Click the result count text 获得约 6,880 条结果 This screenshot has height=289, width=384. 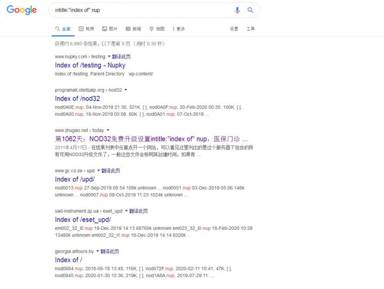tap(76, 43)
